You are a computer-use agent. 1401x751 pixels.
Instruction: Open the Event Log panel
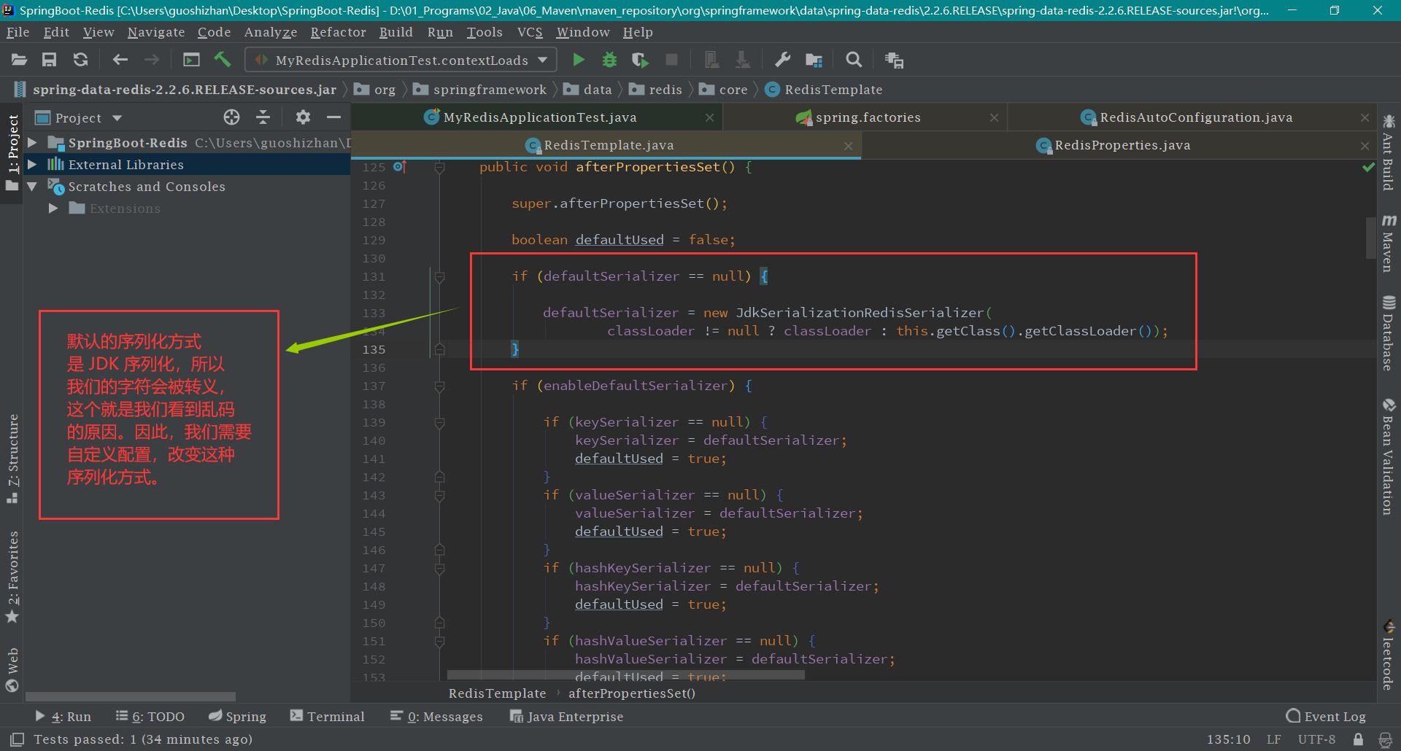coord(1326,717)
